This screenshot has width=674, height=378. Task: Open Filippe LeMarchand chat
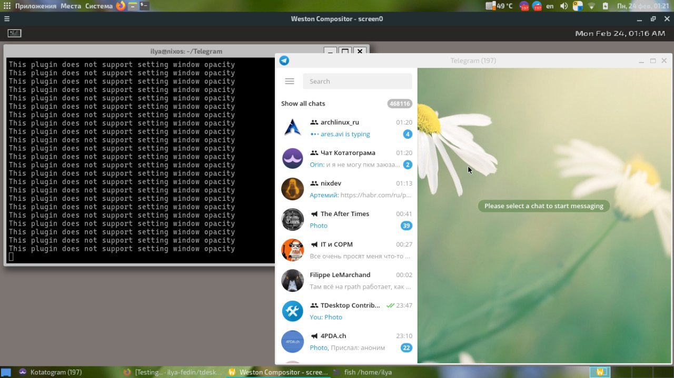(x=346, y=280)
